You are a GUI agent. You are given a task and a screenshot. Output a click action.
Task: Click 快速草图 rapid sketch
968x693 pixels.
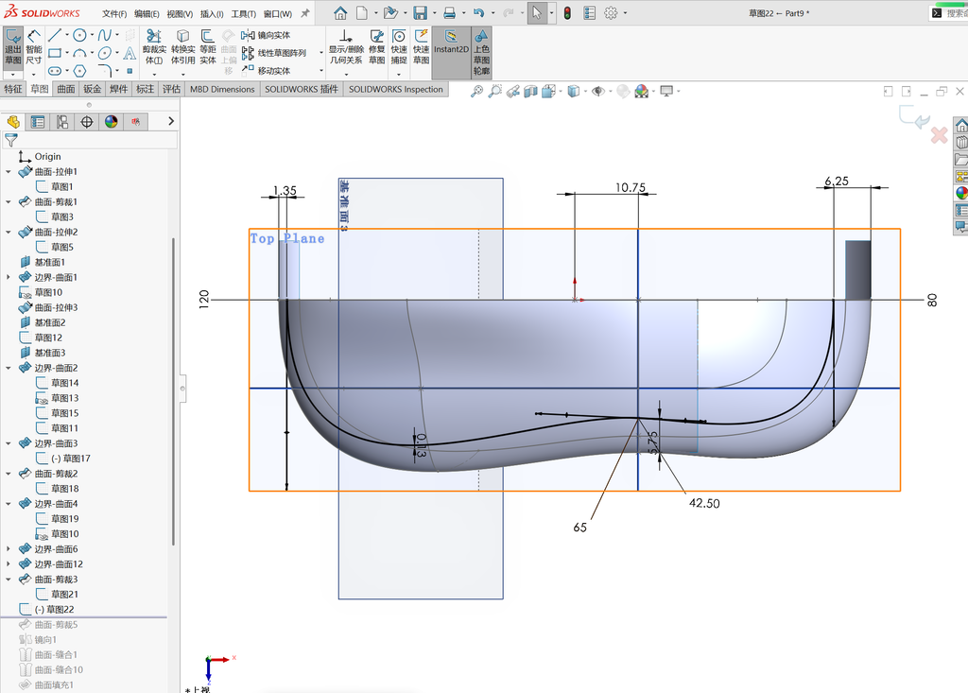coord(421,46)
